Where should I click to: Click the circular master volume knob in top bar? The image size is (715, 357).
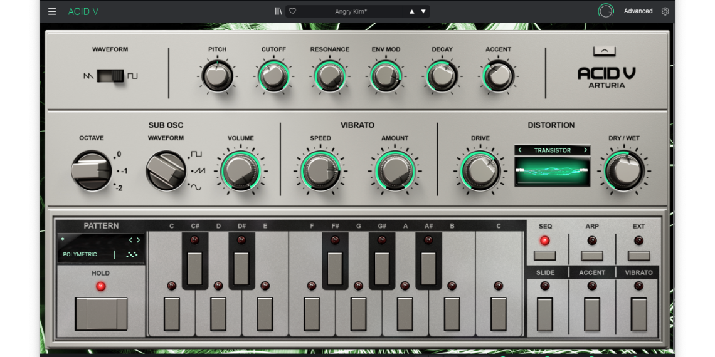coord(606,11)
